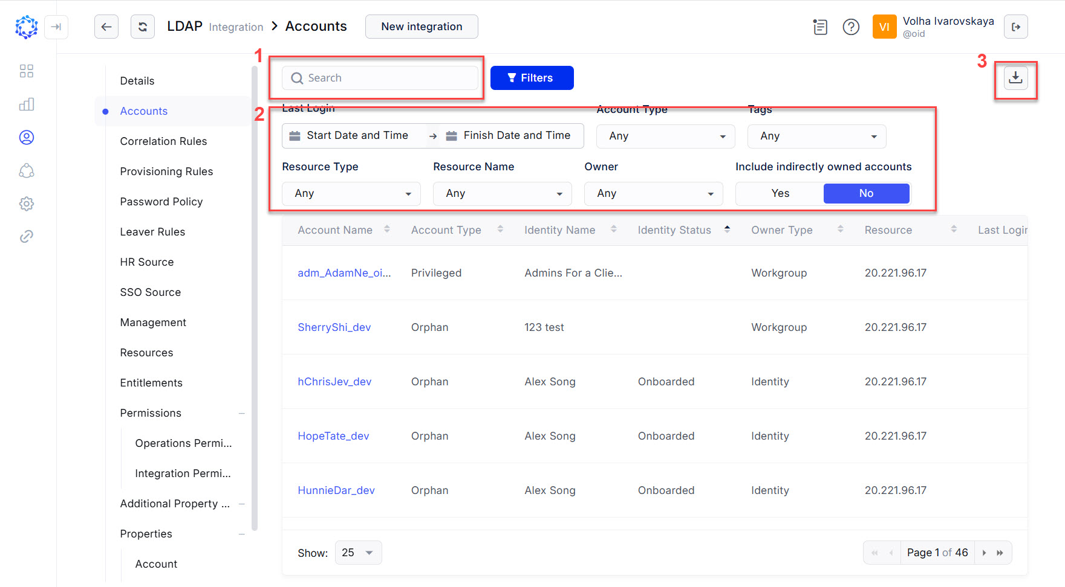Toggle Identity Status column sorting
Viewport: 1065px width, 587px height.
pos(728,229)
